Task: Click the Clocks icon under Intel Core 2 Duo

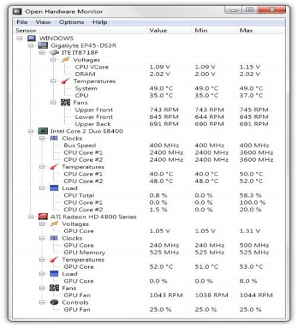Action: coord(54,138)
